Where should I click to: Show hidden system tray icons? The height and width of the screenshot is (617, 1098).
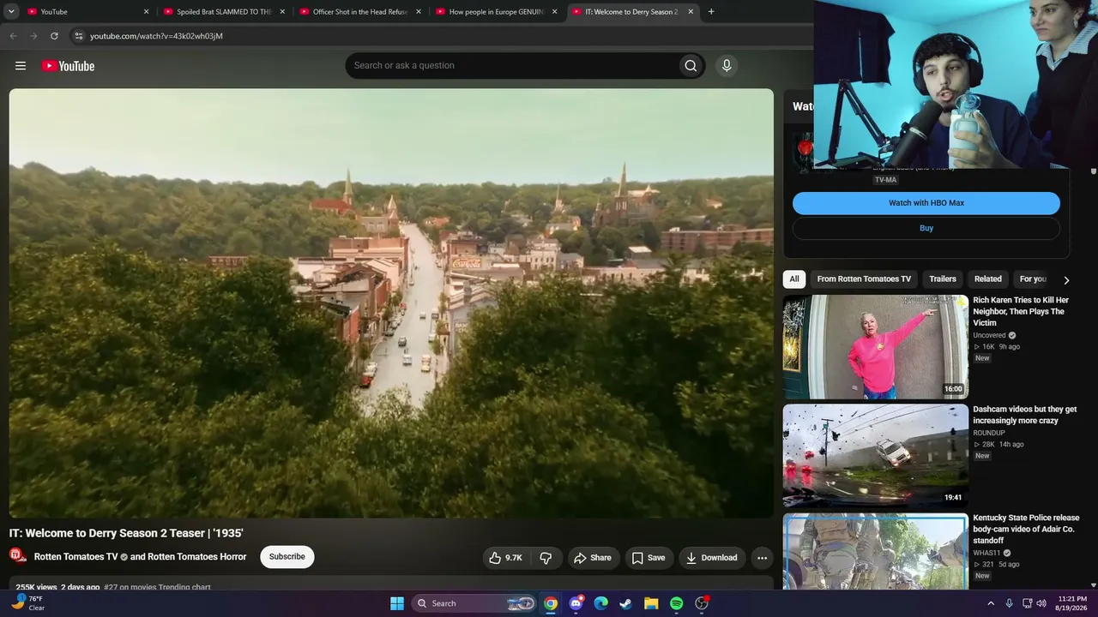(x=991, y=603)
